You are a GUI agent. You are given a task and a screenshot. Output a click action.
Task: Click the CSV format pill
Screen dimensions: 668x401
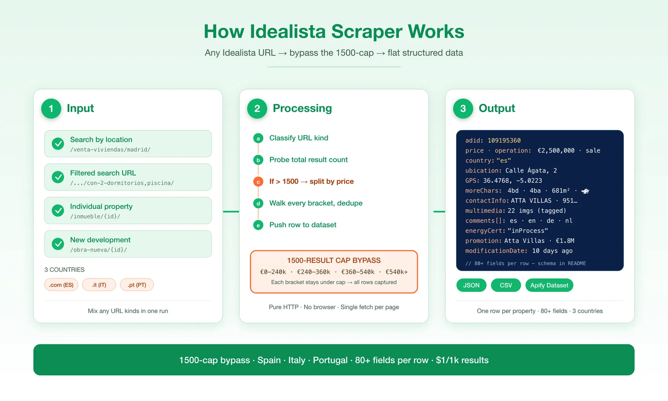click(x=506, y=285)
